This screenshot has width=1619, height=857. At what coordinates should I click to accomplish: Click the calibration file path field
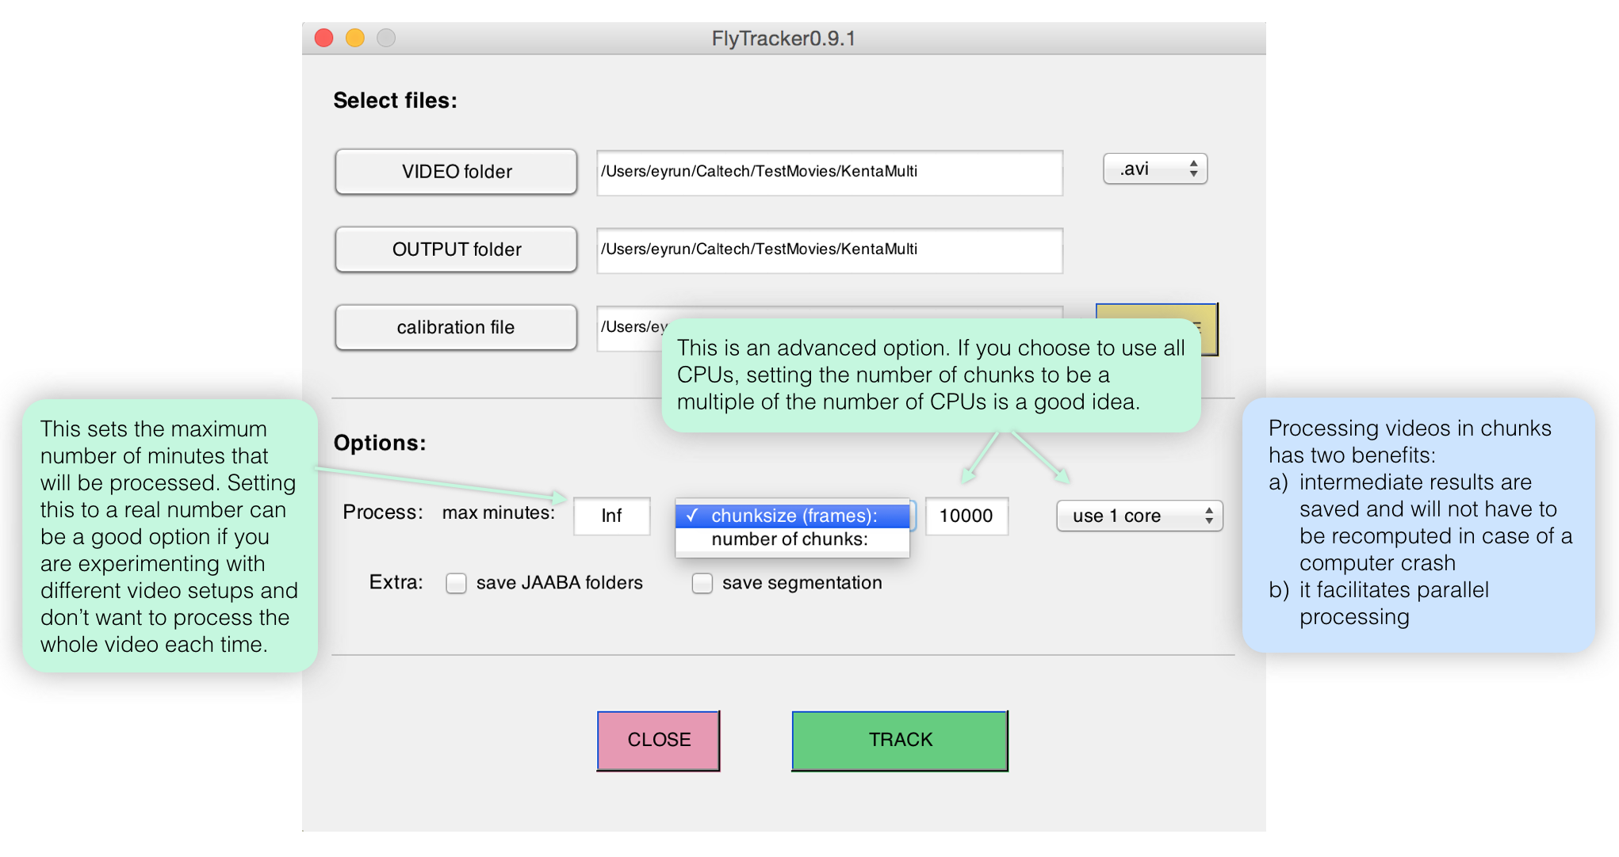pos(630,328)
